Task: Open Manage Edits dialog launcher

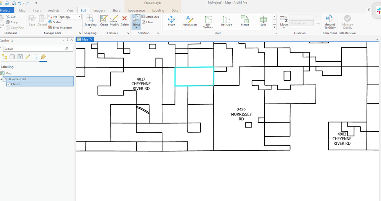Action: tap(80, 33)
